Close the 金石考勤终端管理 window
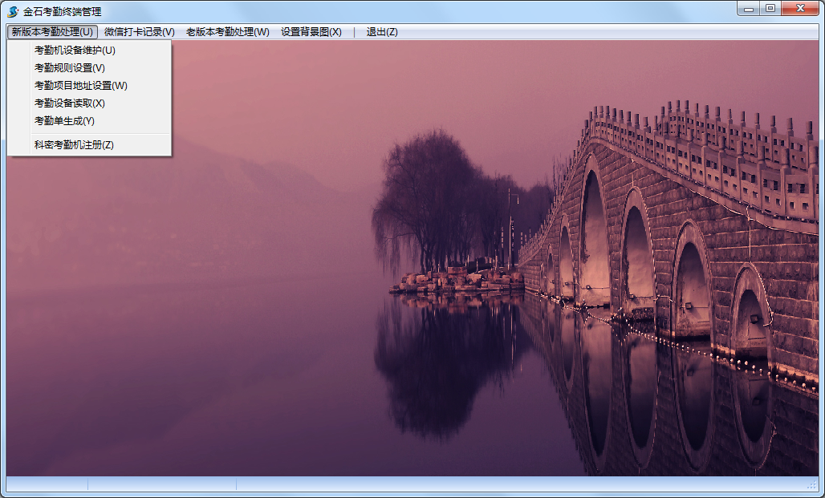This screenshot has width=825, height=498. [800, 8]
